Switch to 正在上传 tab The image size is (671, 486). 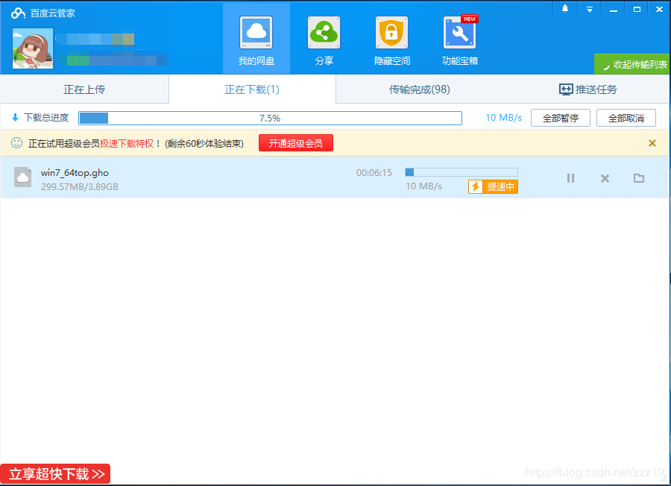84,89
